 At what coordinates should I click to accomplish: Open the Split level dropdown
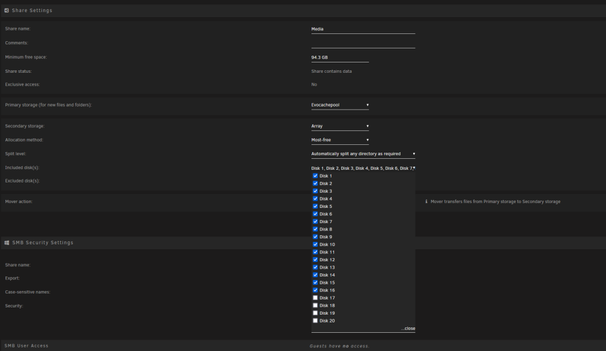pyautogui.click(x=363, y=154)
